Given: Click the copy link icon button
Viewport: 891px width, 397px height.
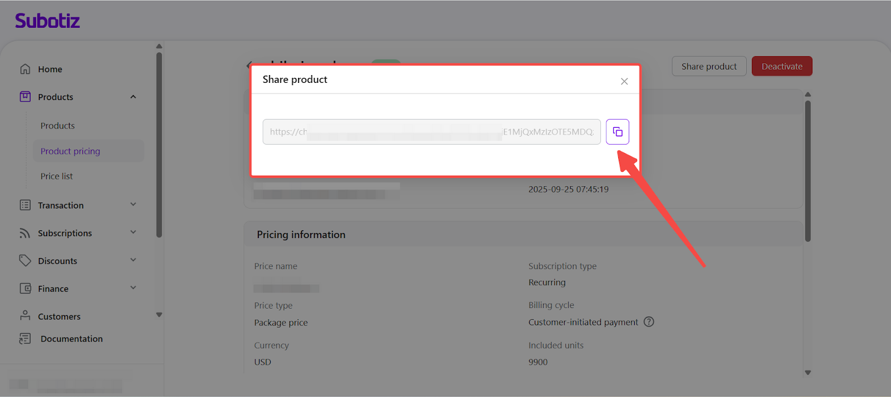Looking at the screenshot, I should point(617,132).
